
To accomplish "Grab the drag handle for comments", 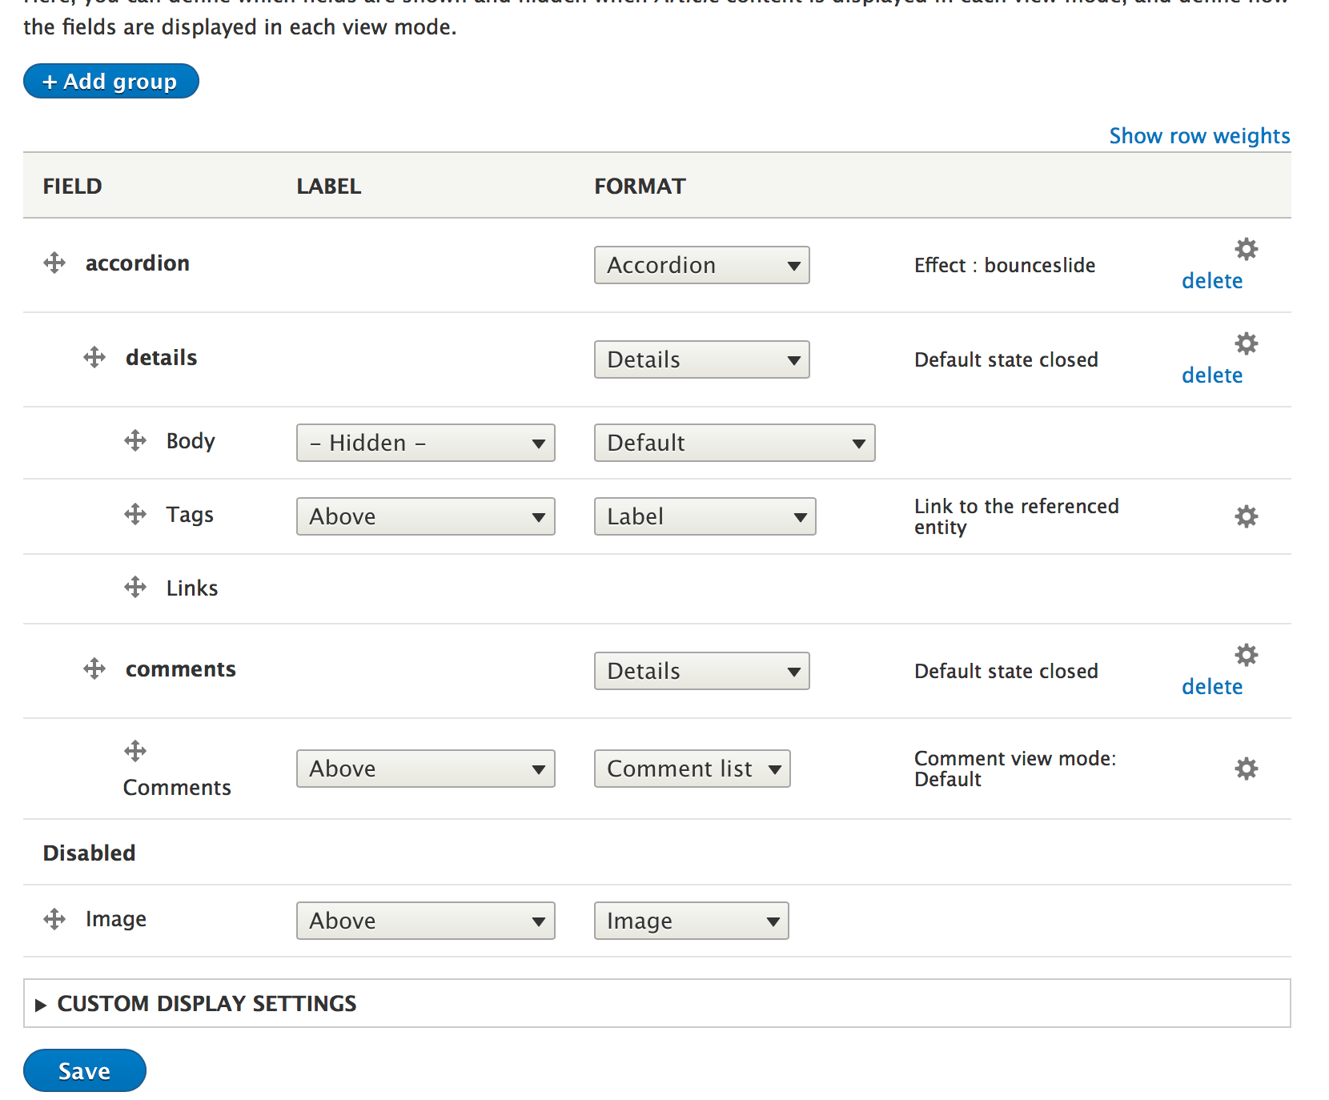I will (94, 668).
